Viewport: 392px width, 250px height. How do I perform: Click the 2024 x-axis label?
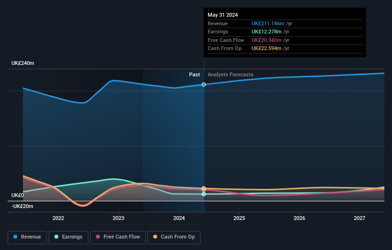click(179, 218)
